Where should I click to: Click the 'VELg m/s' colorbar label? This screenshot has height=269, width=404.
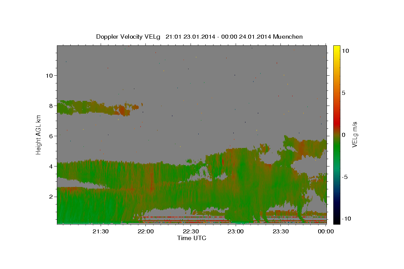(355, 134)
